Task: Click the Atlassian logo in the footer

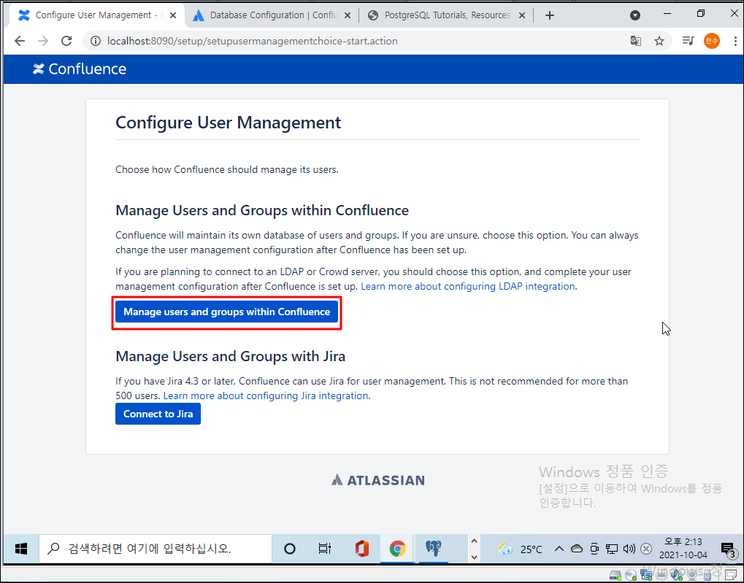Action: [x=377, y=480]
